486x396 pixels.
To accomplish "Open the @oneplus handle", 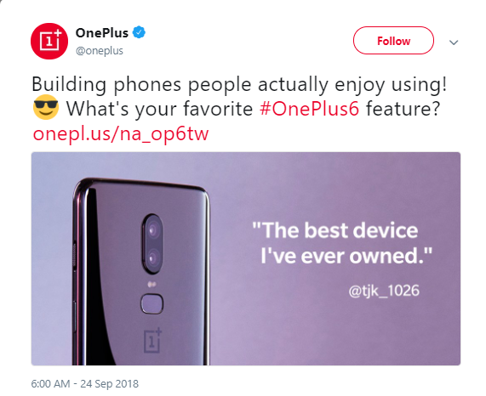I will coord(100,51).
